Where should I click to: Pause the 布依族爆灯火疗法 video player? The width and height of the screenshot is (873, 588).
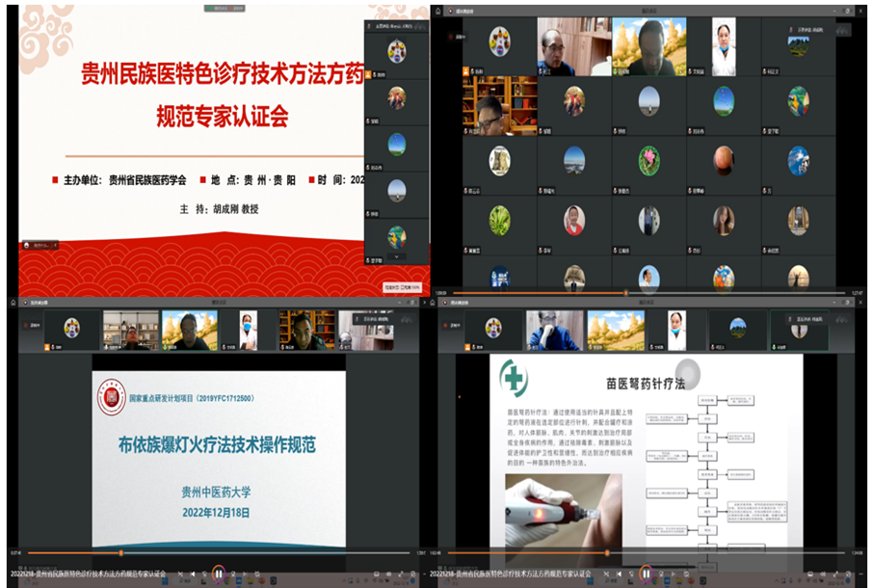click(219, 574)
